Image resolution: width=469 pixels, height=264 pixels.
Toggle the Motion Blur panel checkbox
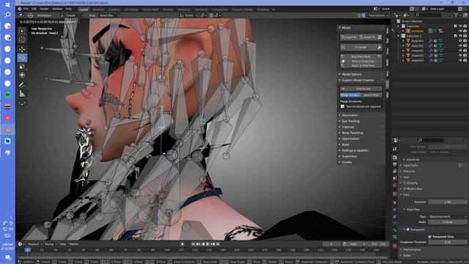(405, 189)
